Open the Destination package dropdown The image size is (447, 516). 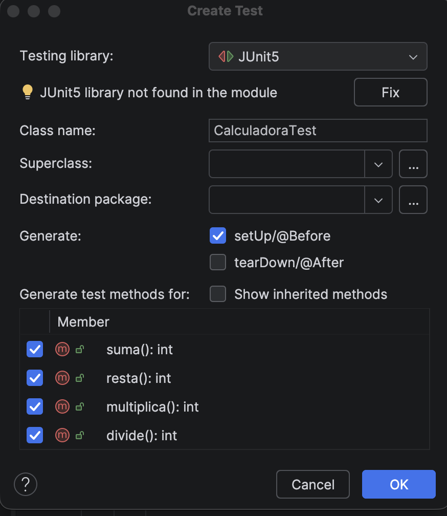[378, 200]
